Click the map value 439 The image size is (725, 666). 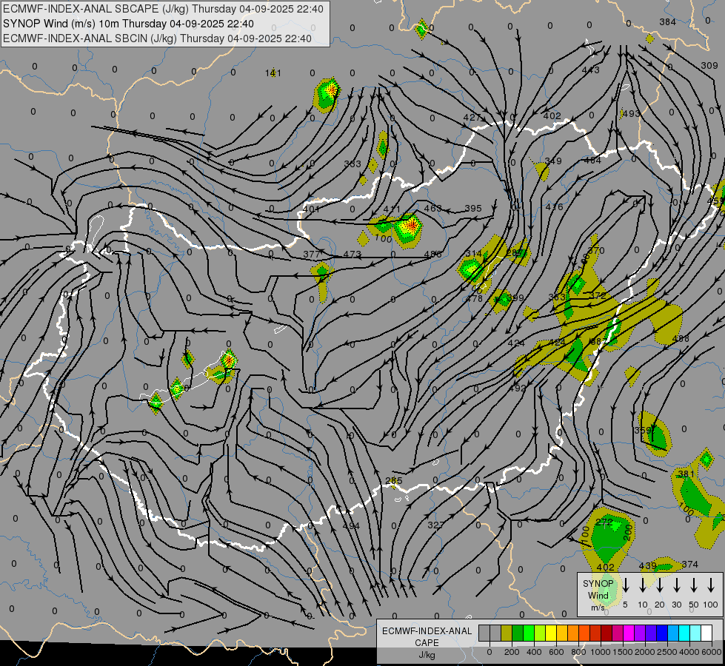pyautogui.click(x=648, y=565)
